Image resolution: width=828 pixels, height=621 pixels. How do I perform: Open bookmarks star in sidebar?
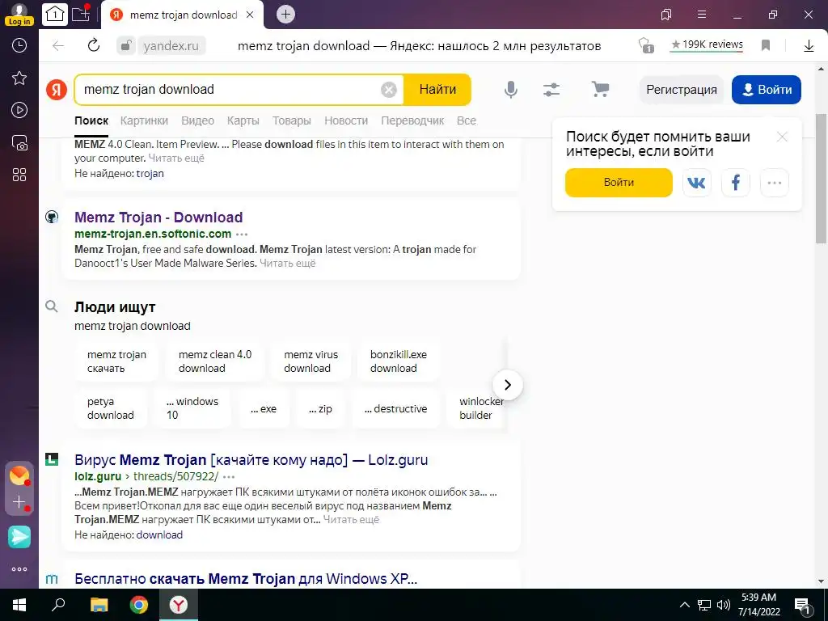point(19,78)
